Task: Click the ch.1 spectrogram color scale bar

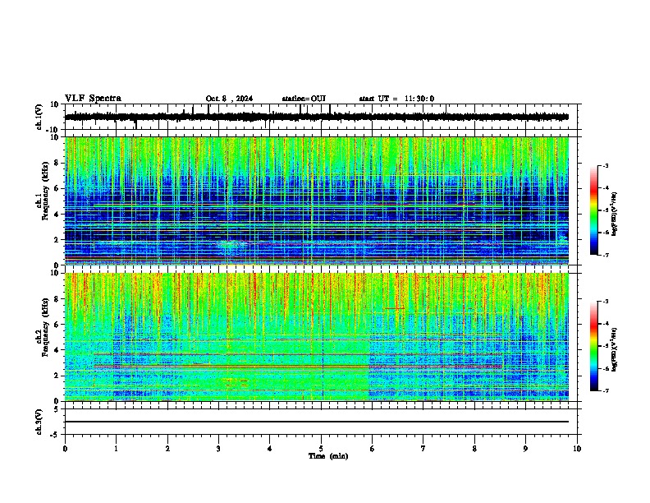Action: (x=593, y=210)
